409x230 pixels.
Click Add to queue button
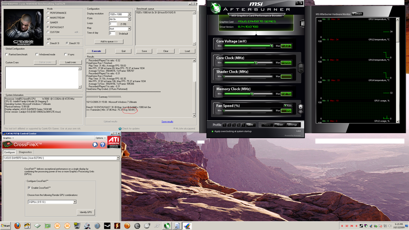pyautogui.click(x=109, y=42)
